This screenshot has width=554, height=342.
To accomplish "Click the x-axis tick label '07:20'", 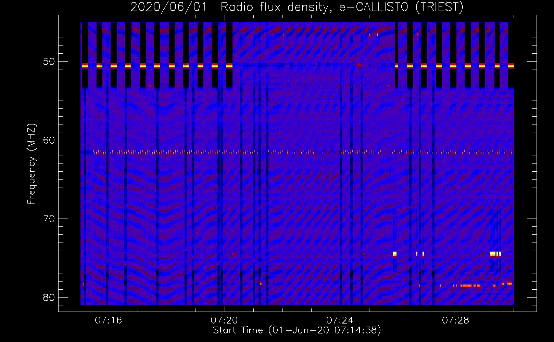I will point(224,320).
